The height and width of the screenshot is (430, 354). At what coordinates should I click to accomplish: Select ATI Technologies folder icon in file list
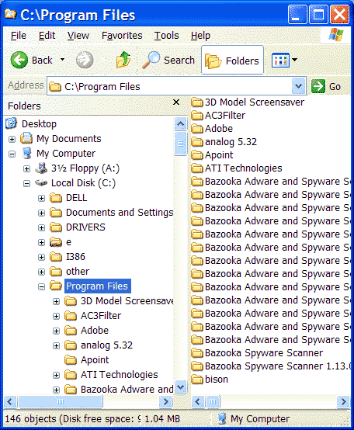click(x=197, y=168)
